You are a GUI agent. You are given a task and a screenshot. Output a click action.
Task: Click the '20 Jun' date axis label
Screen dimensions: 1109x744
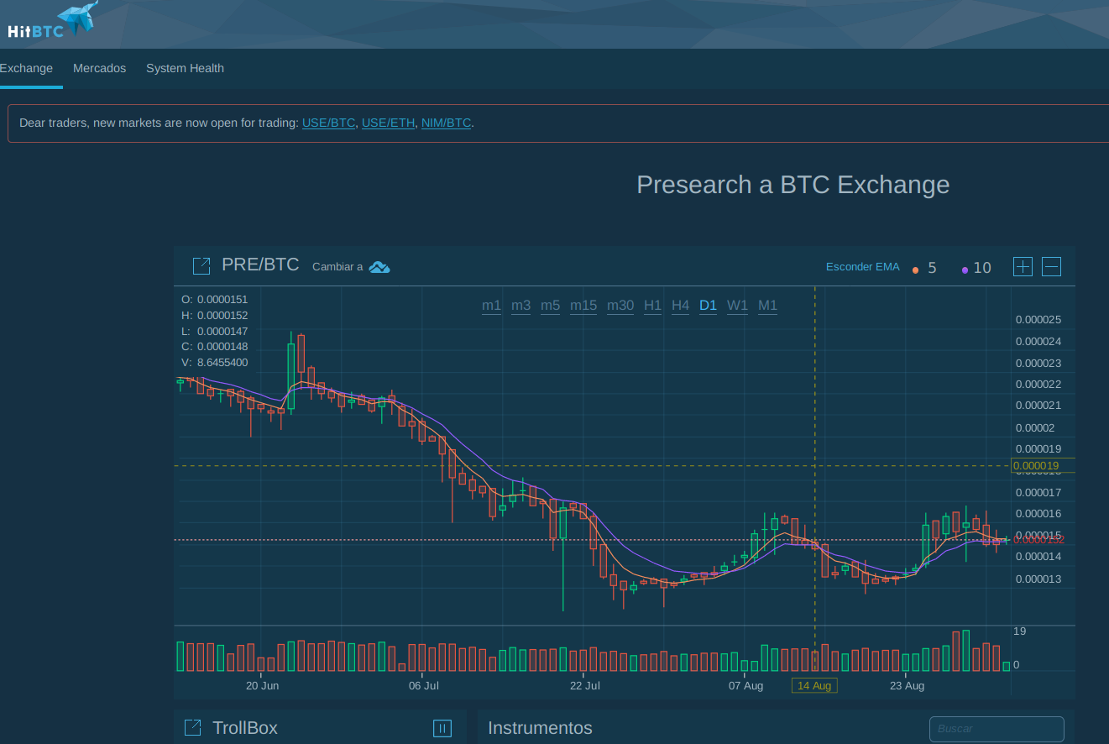tap(263, 686)
